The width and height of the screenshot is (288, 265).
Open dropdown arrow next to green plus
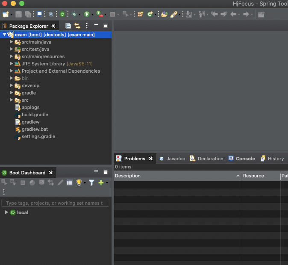tap(107, 183)
